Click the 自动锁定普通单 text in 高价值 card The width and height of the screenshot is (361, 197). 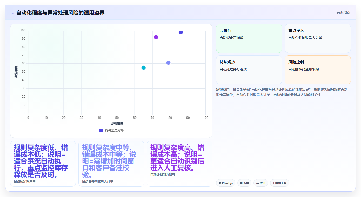231,38
